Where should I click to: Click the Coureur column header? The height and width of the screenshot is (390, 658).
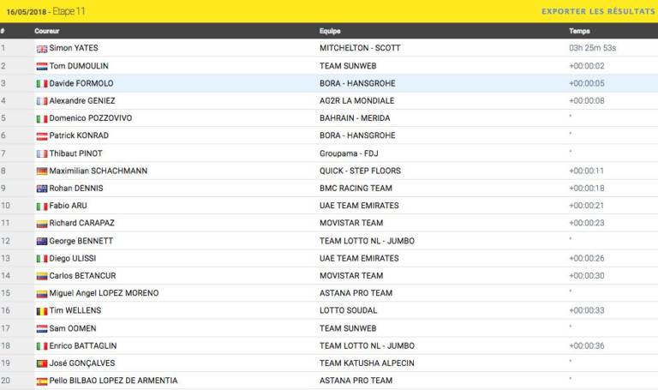click(46, 31)
